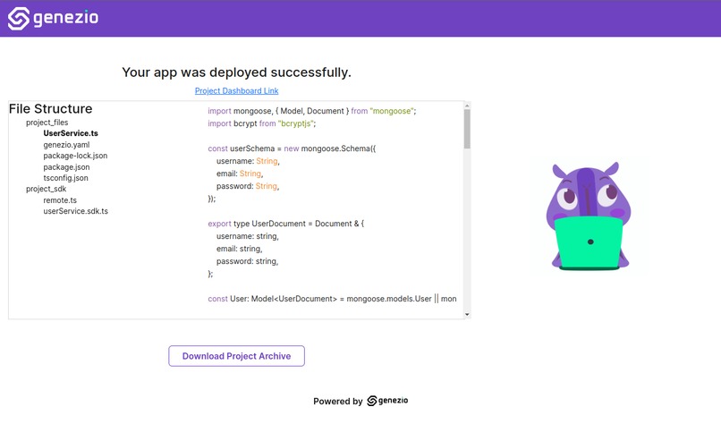
Task: Select userService.sdk.ts file
Action: [x=76, y=211]
